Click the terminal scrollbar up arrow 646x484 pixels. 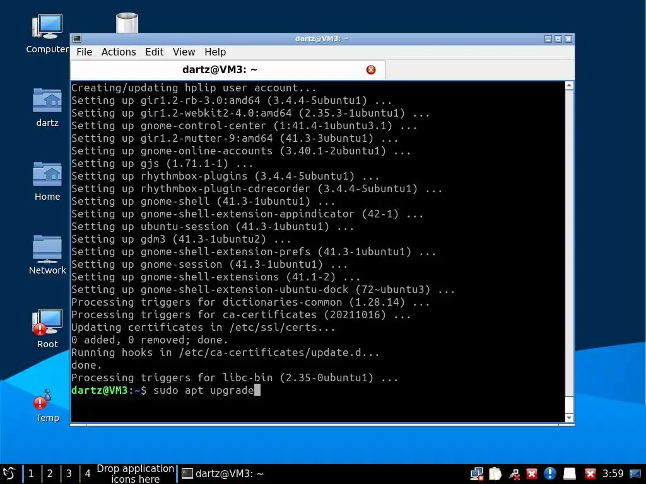click(569, 86)
